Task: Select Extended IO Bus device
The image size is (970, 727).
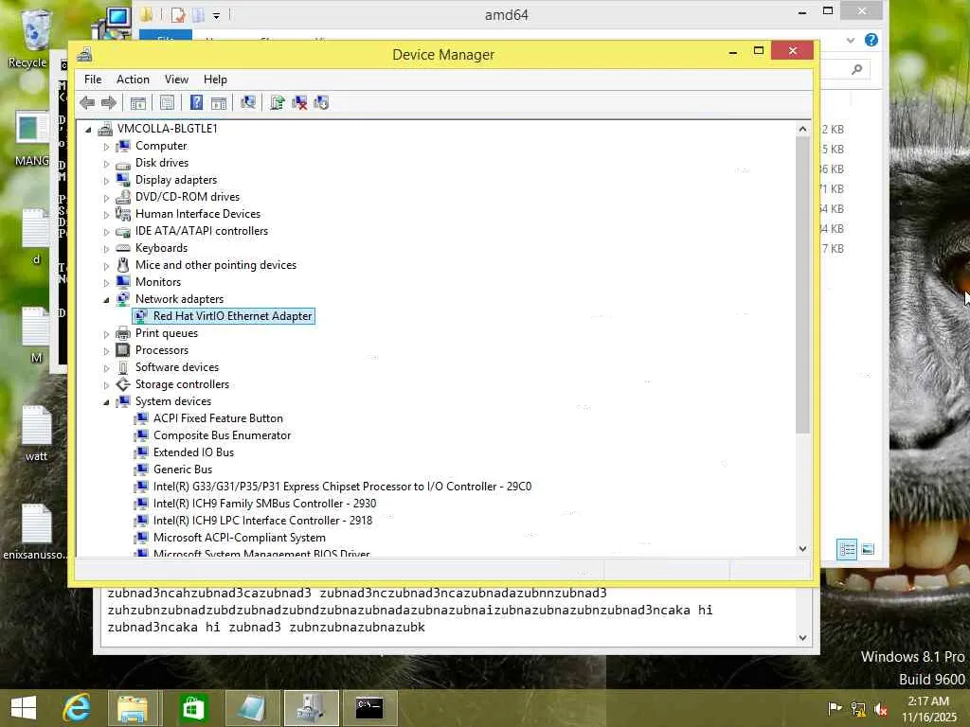Action: [193, 452]
